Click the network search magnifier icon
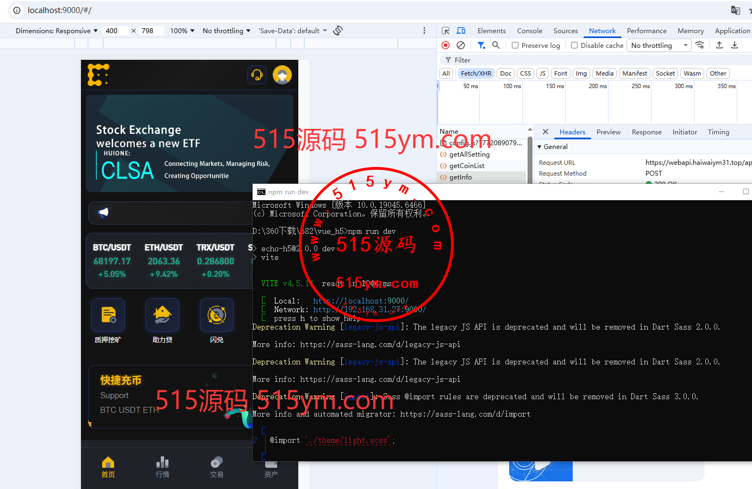 click(496, 45)
